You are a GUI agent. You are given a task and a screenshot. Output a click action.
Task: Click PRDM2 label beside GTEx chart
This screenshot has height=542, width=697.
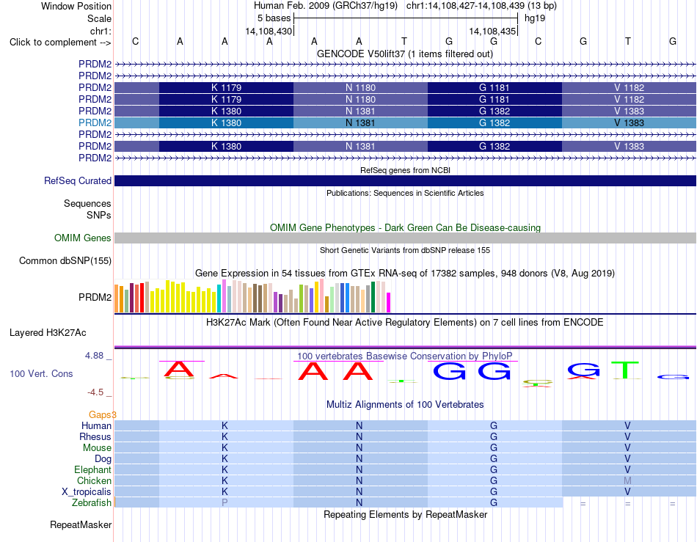click(95, 297)
